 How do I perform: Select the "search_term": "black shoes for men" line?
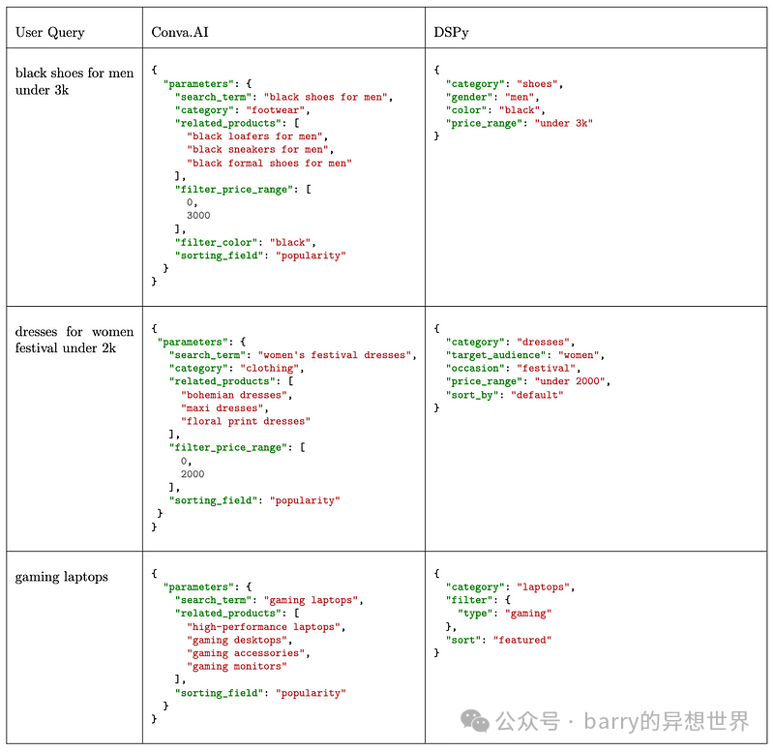pyautogui.click(x=283, y=98)
